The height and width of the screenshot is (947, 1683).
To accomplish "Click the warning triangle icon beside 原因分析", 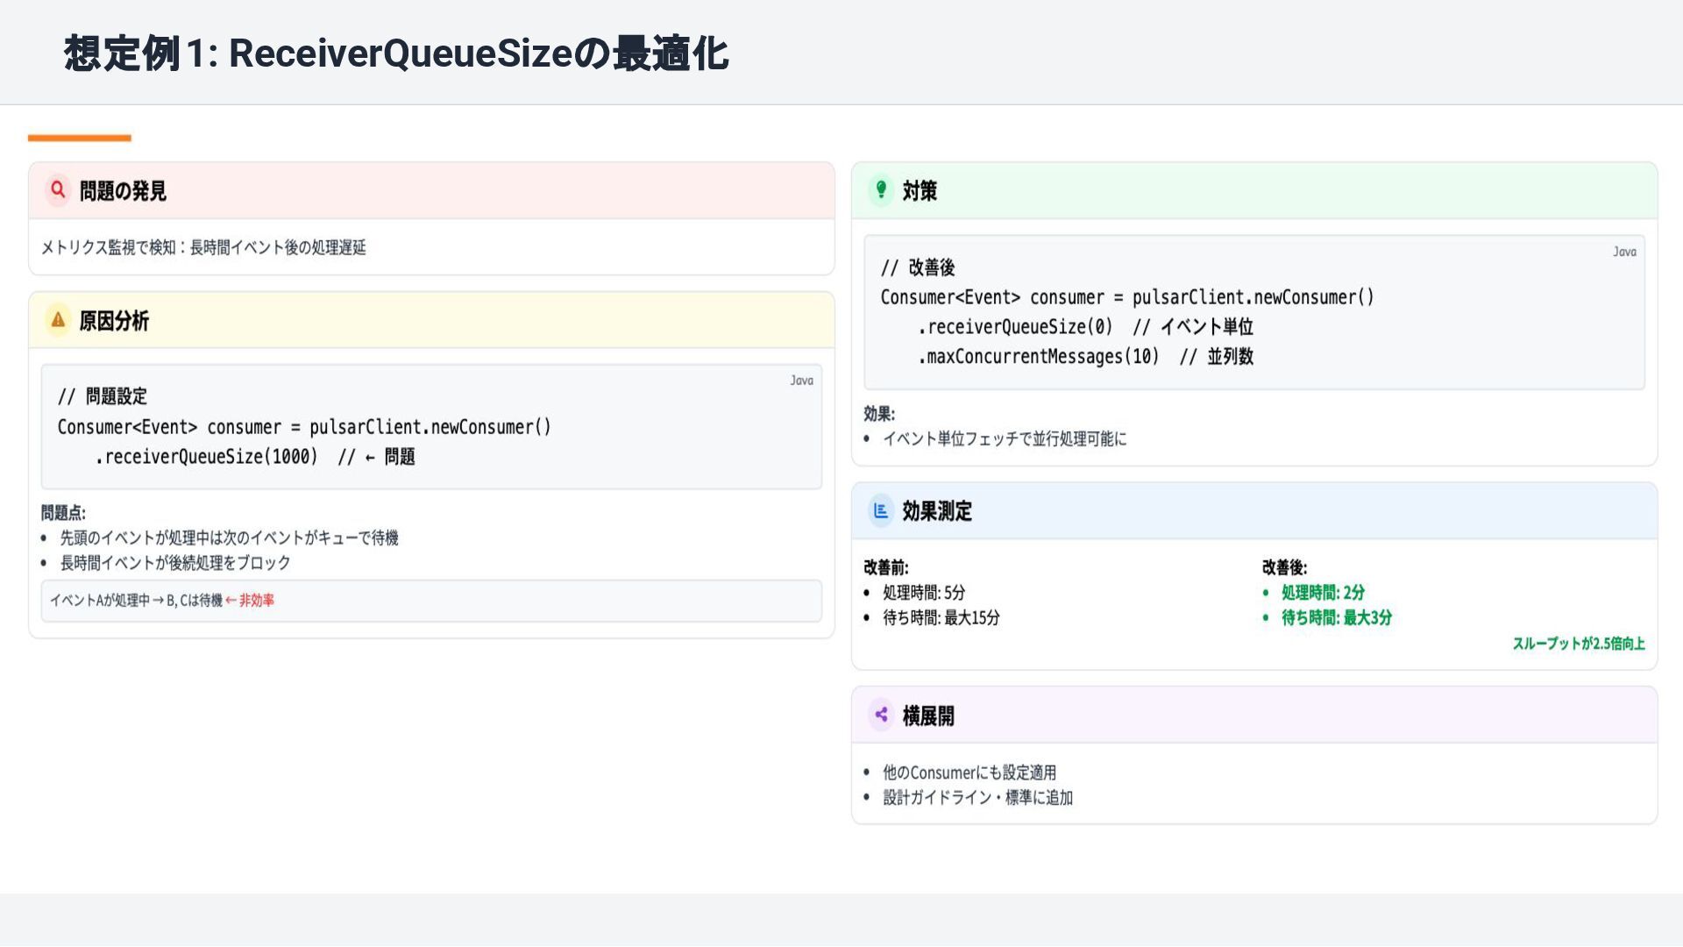I will pos(58,320).
